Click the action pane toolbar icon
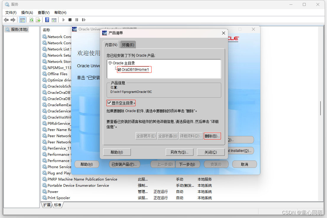Viewport: 327px width, 218px height. point(54,20)
